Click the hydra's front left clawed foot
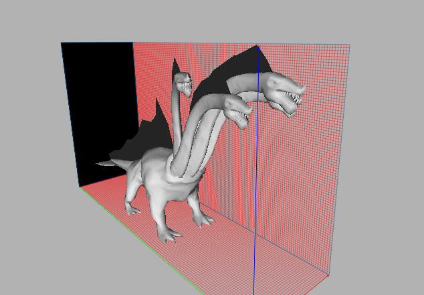 point(168,235)
